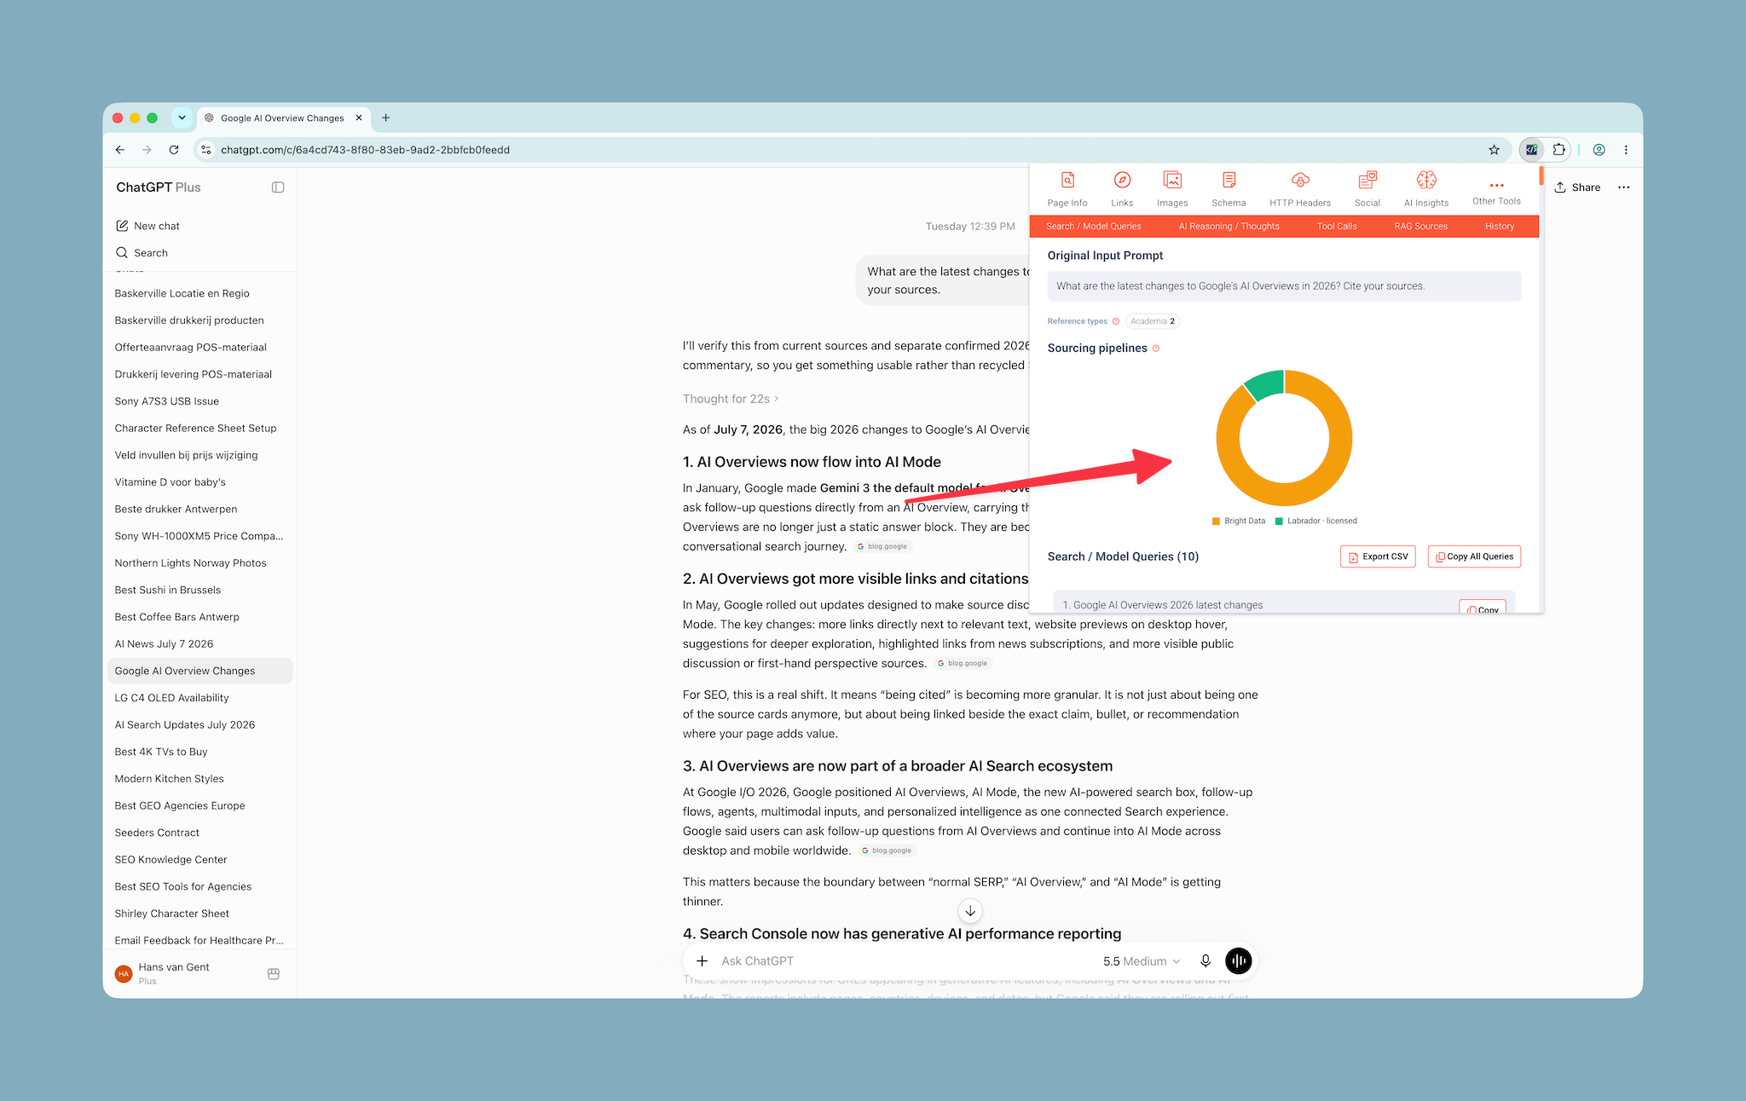The width and height of the screenshot is (1746, 1101).
Task: Click the browser back arrow
Action: point(120,150)
